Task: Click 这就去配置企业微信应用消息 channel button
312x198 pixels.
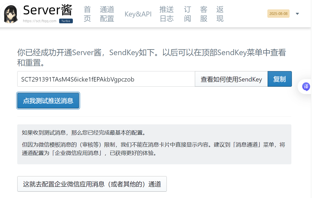Action: 92,184
